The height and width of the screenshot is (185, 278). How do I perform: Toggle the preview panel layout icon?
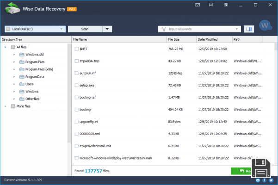click(x=249, y=29)
